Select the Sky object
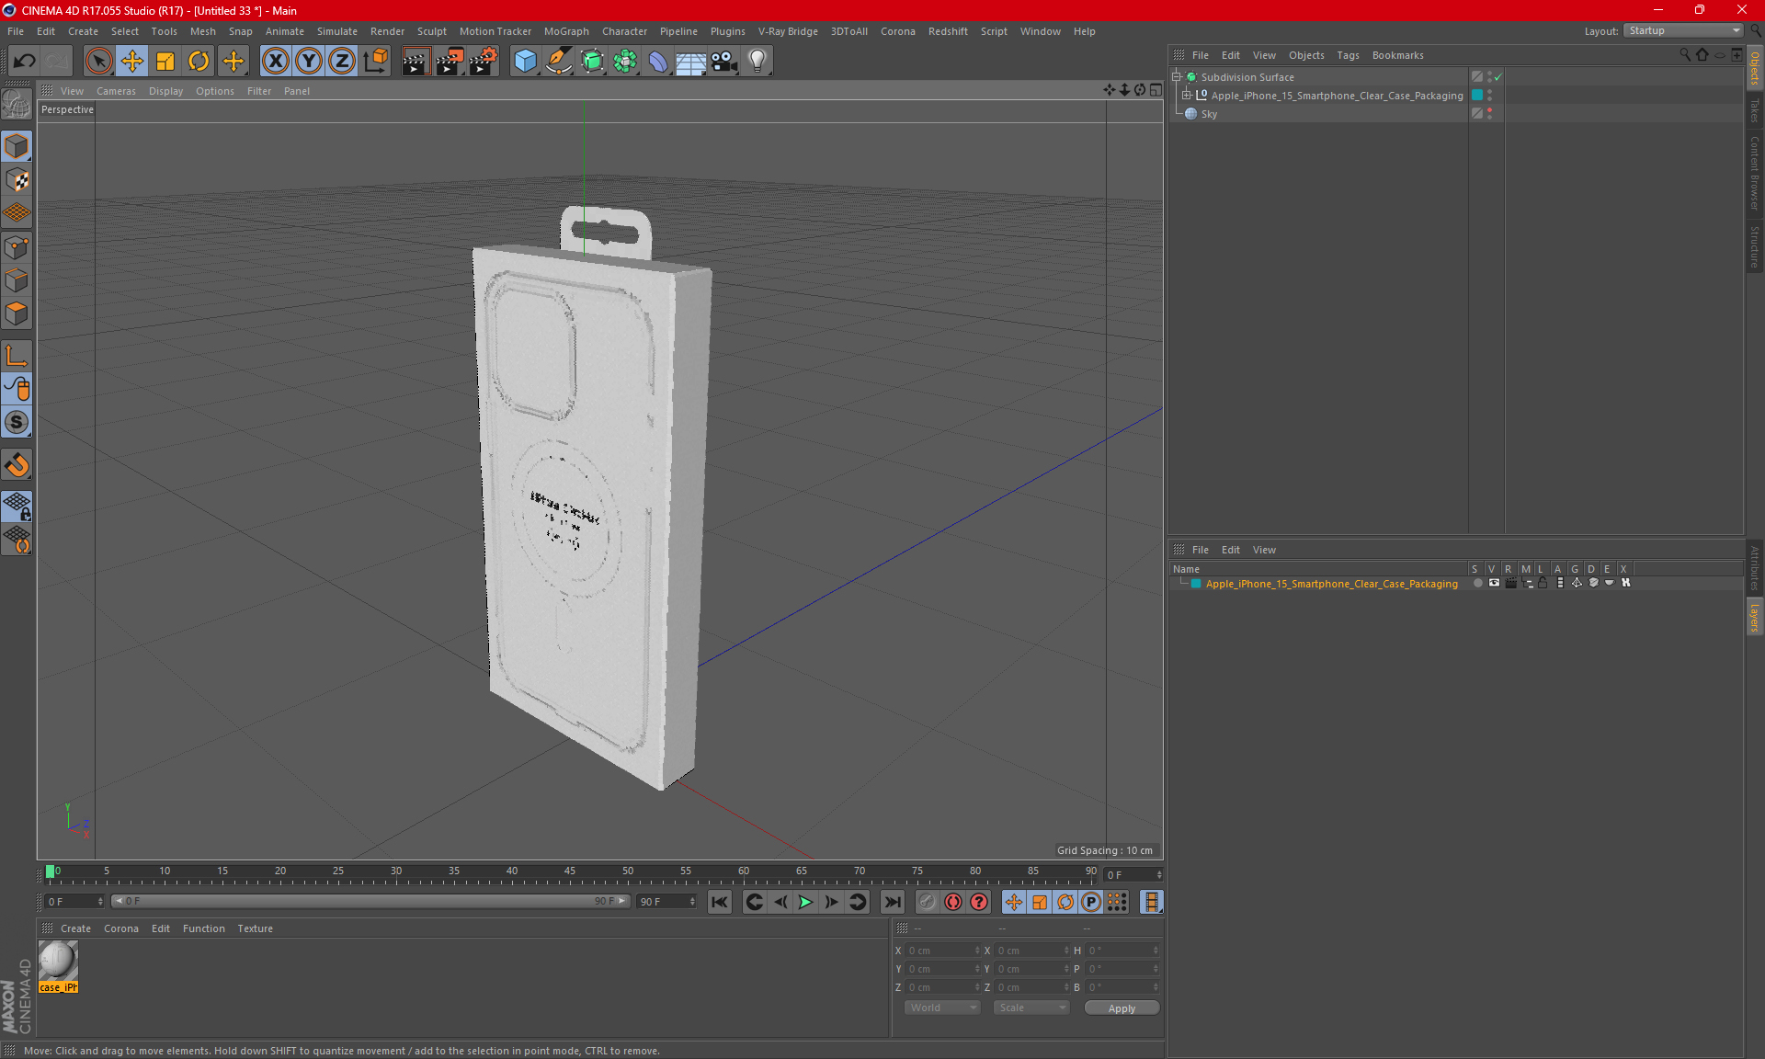This screenshot has width=1765, height=1059. click(1209, 114)
